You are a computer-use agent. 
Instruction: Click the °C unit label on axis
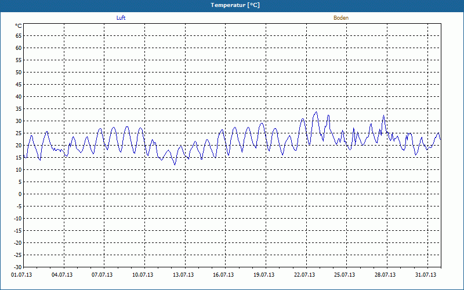(19, 26)
